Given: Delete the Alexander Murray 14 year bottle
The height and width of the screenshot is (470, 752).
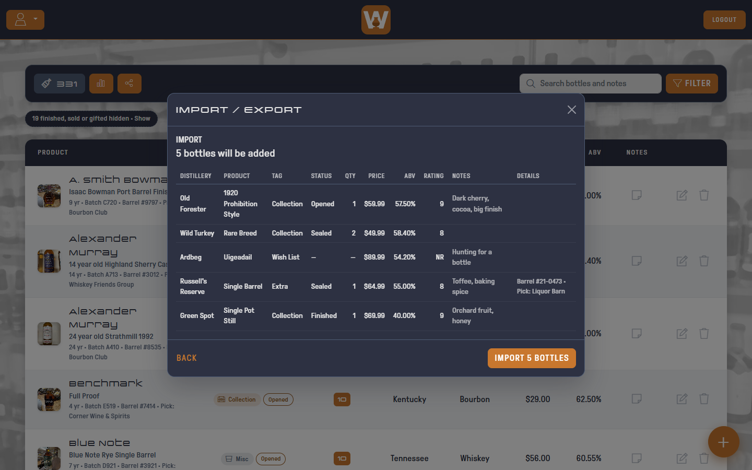Looking at the screenshot, I should 704,261.
